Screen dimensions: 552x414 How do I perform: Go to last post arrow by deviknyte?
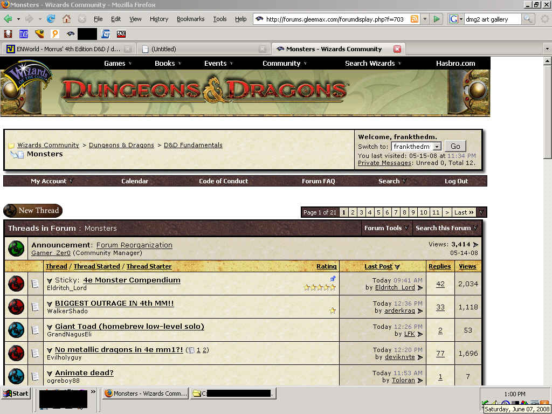pos(420,357)
